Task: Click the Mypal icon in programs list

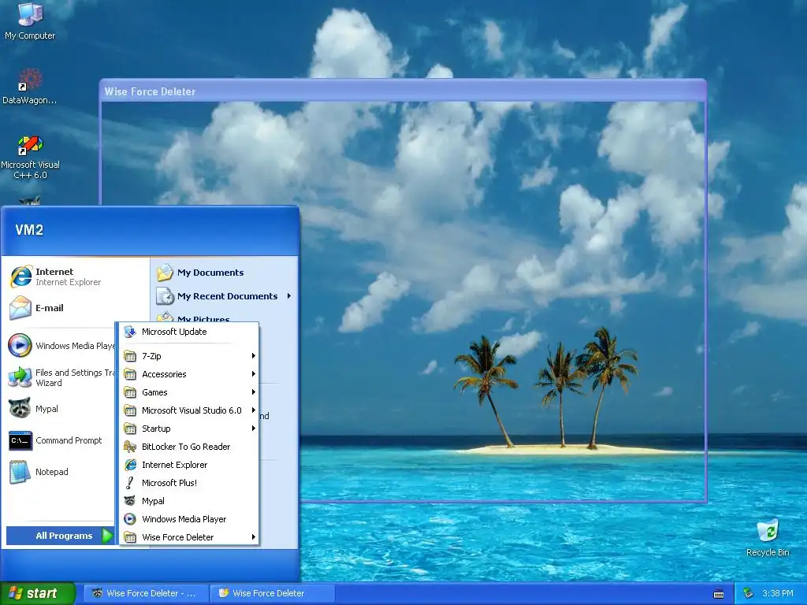Action: click(131, 500)
